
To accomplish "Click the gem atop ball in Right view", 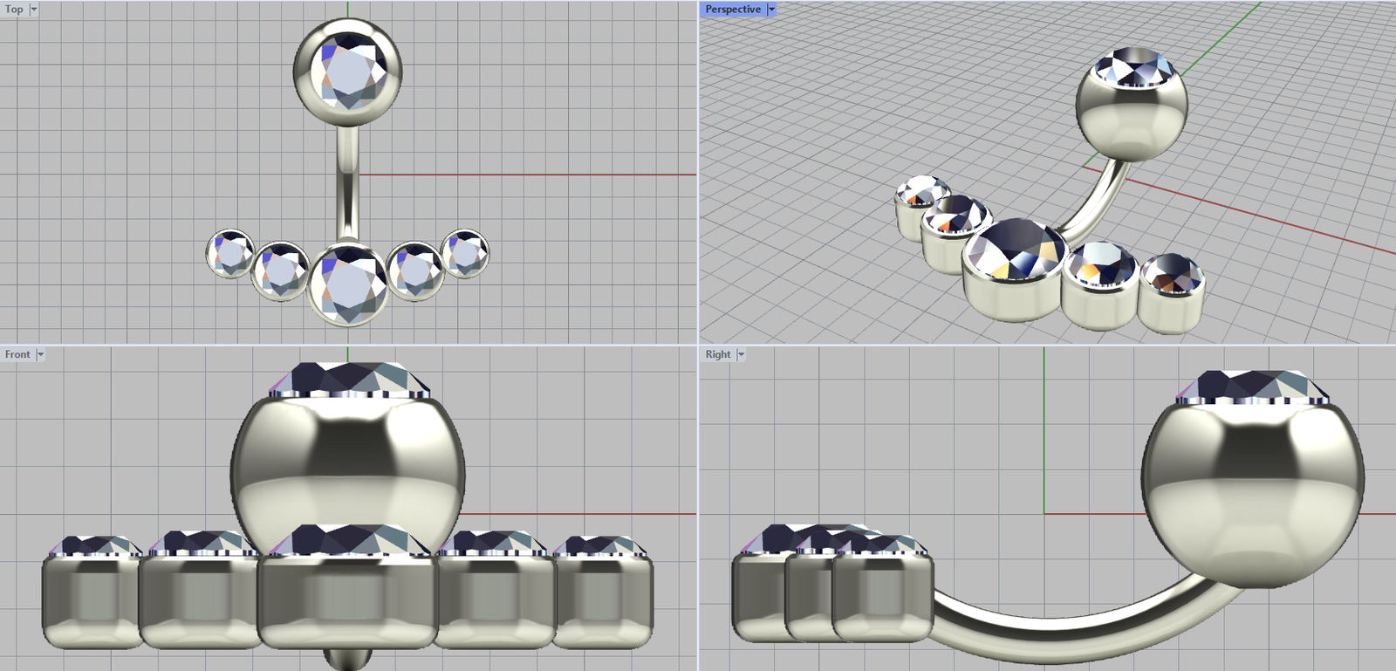I will [x=1252, y=386].
